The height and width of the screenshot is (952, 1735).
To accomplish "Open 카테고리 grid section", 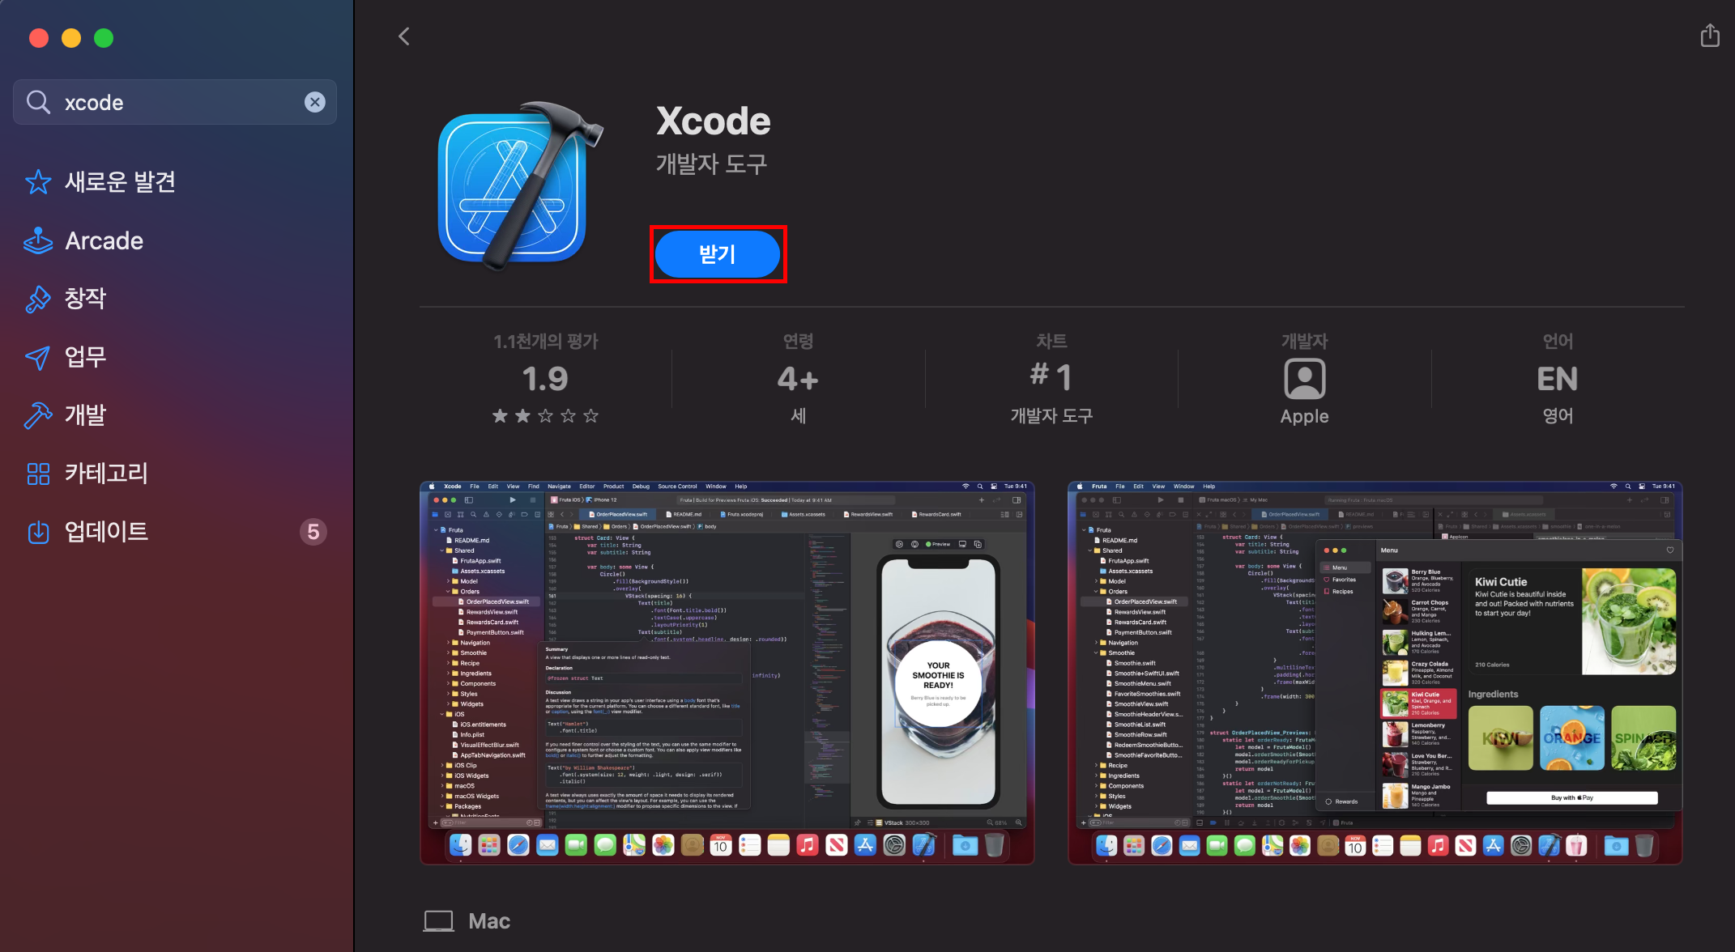I will pyautogui.click(x=87, y=473).
